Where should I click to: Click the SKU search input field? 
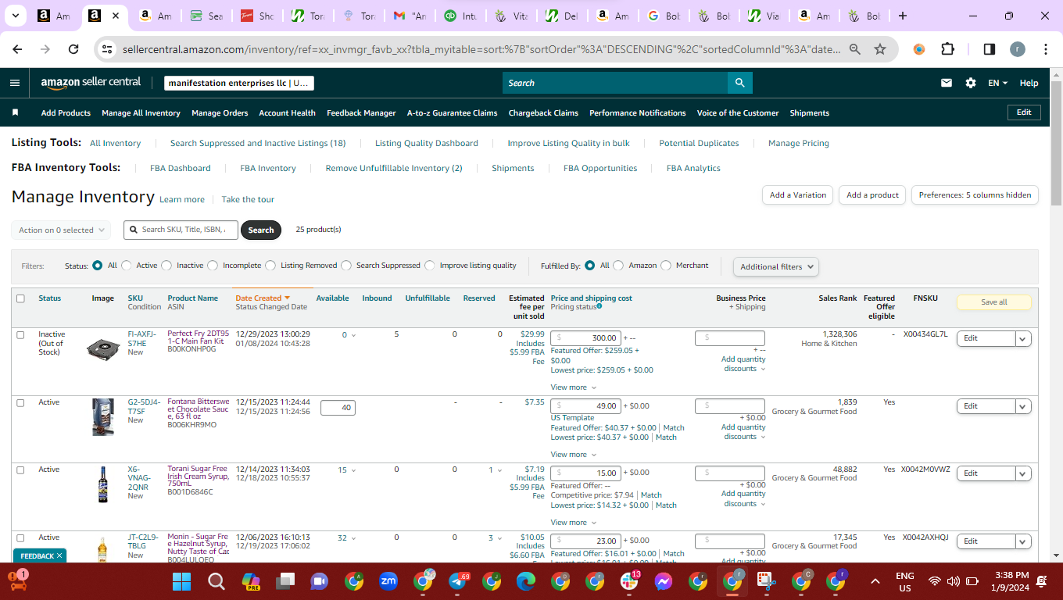tap(181, 230)
